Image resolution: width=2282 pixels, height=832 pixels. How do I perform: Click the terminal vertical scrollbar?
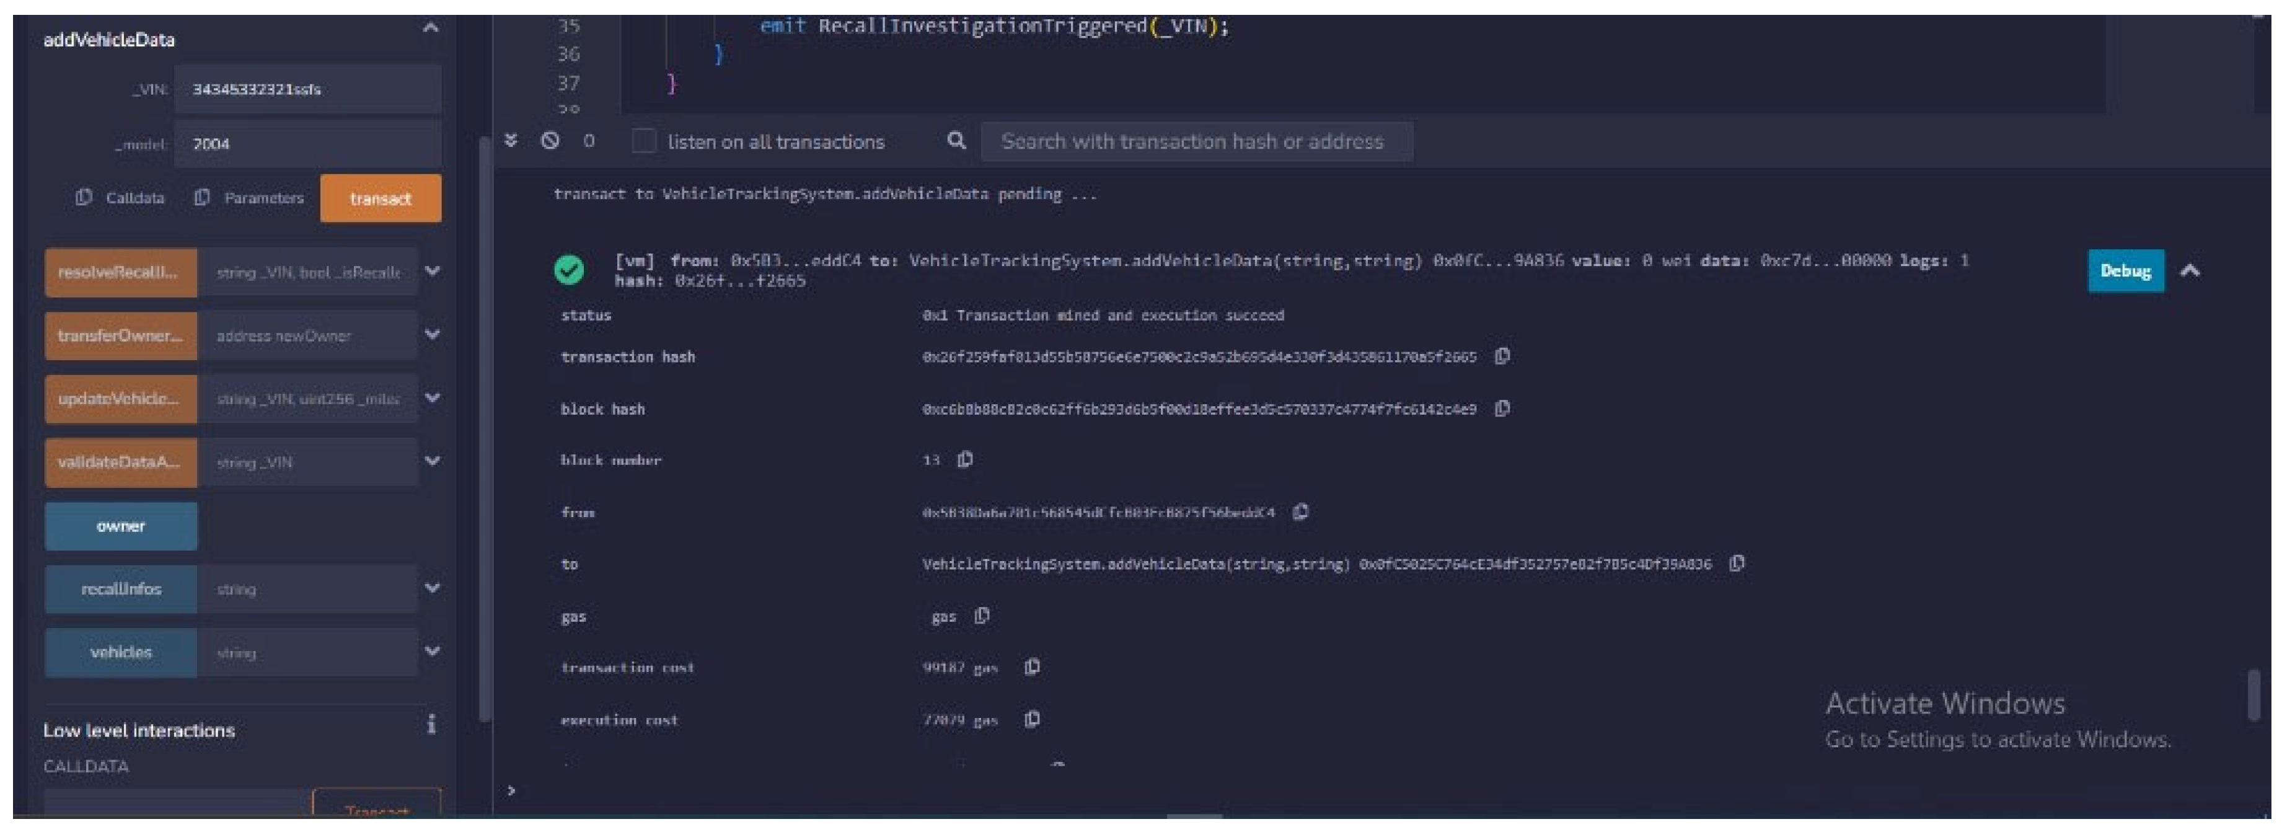2253,696
